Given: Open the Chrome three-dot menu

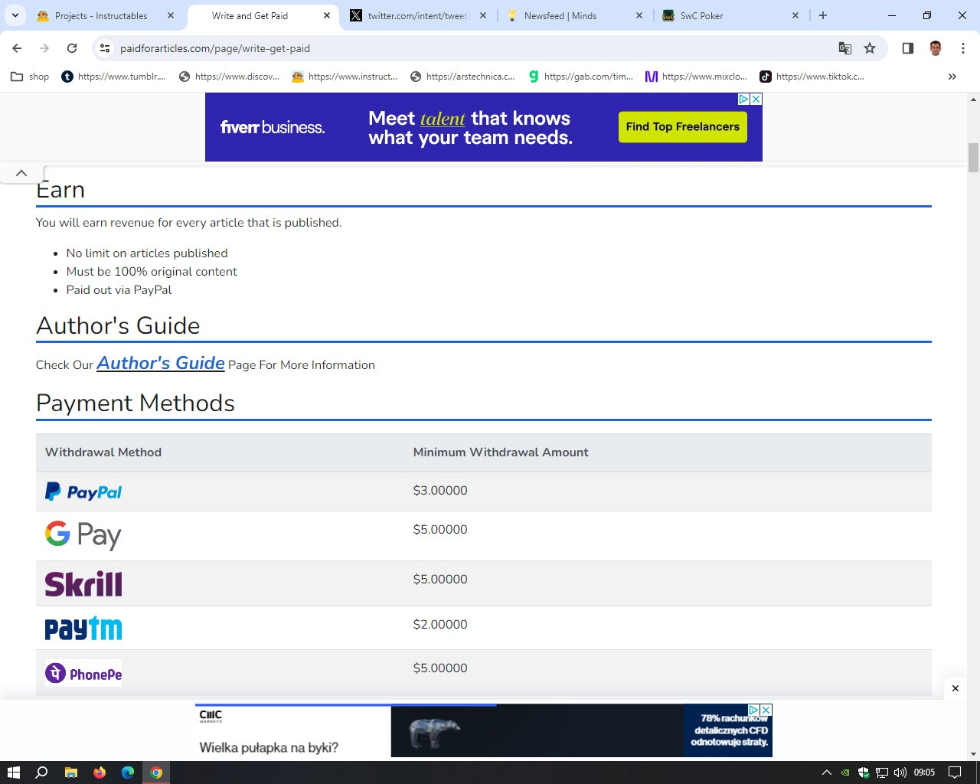Looking at the screenshot, I should [x=963, y=48].
